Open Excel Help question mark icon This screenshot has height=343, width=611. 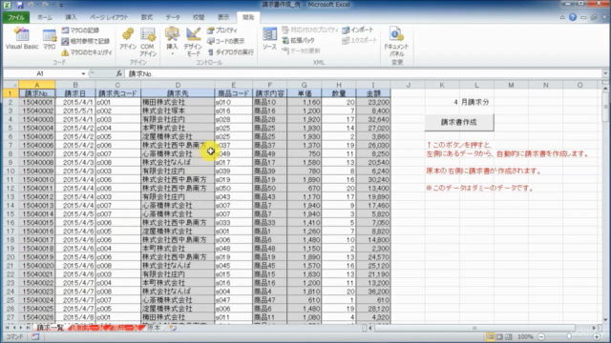(x=573, y=17)
